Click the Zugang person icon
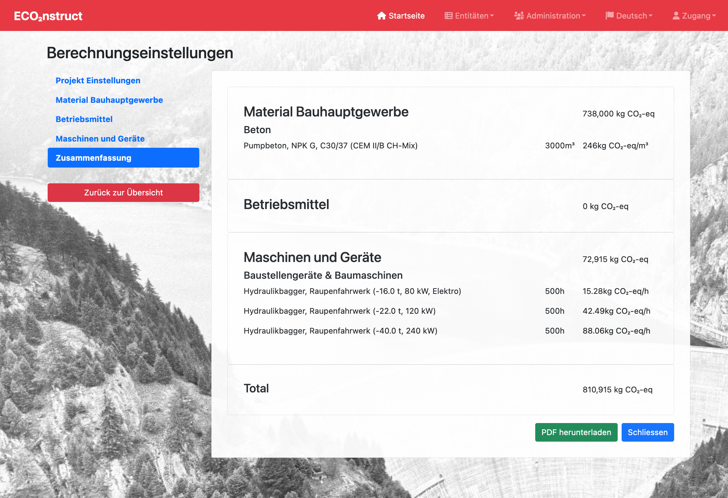The image size is (728, 498). point(676,16)
